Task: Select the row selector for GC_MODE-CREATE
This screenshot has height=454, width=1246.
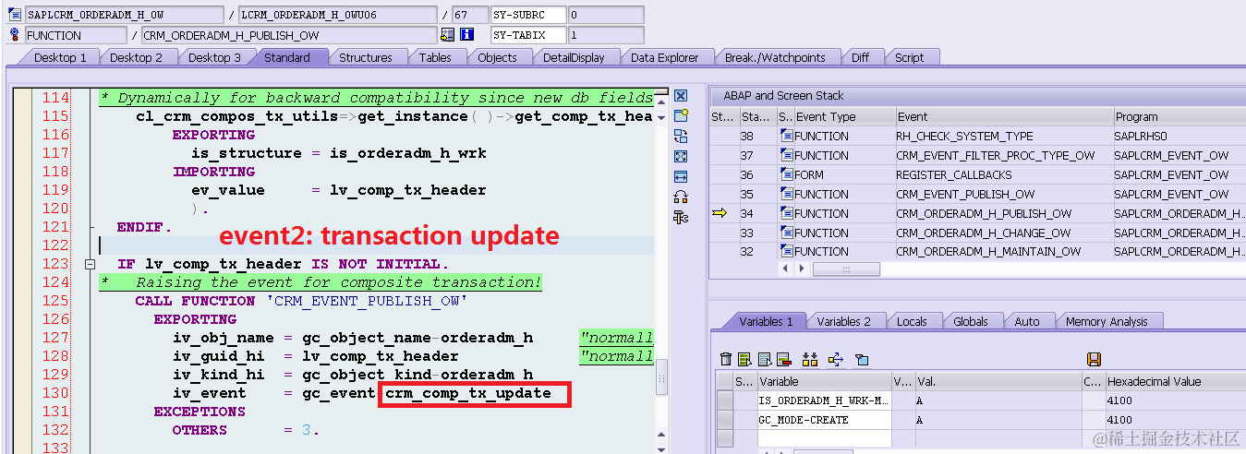Action: [725, 420]
